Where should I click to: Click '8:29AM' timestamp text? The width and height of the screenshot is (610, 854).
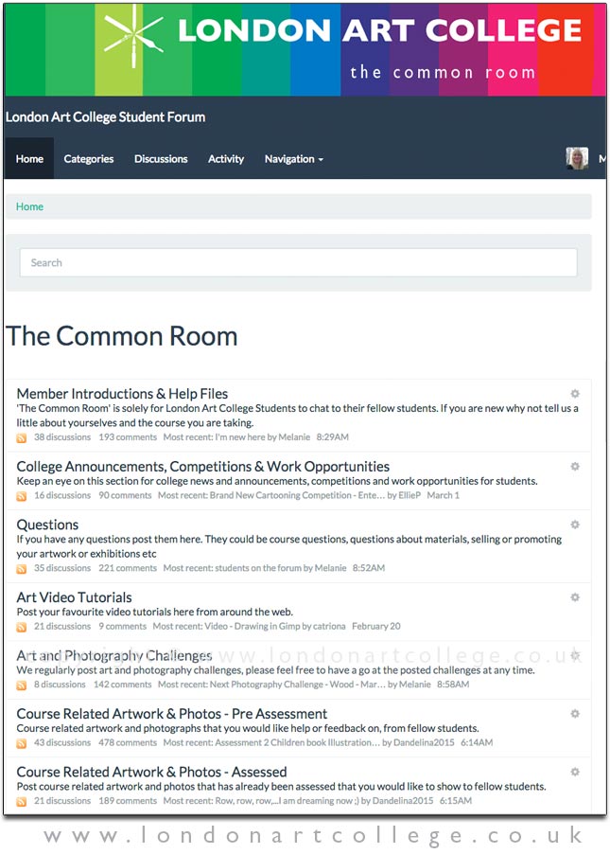click(333, 436)
